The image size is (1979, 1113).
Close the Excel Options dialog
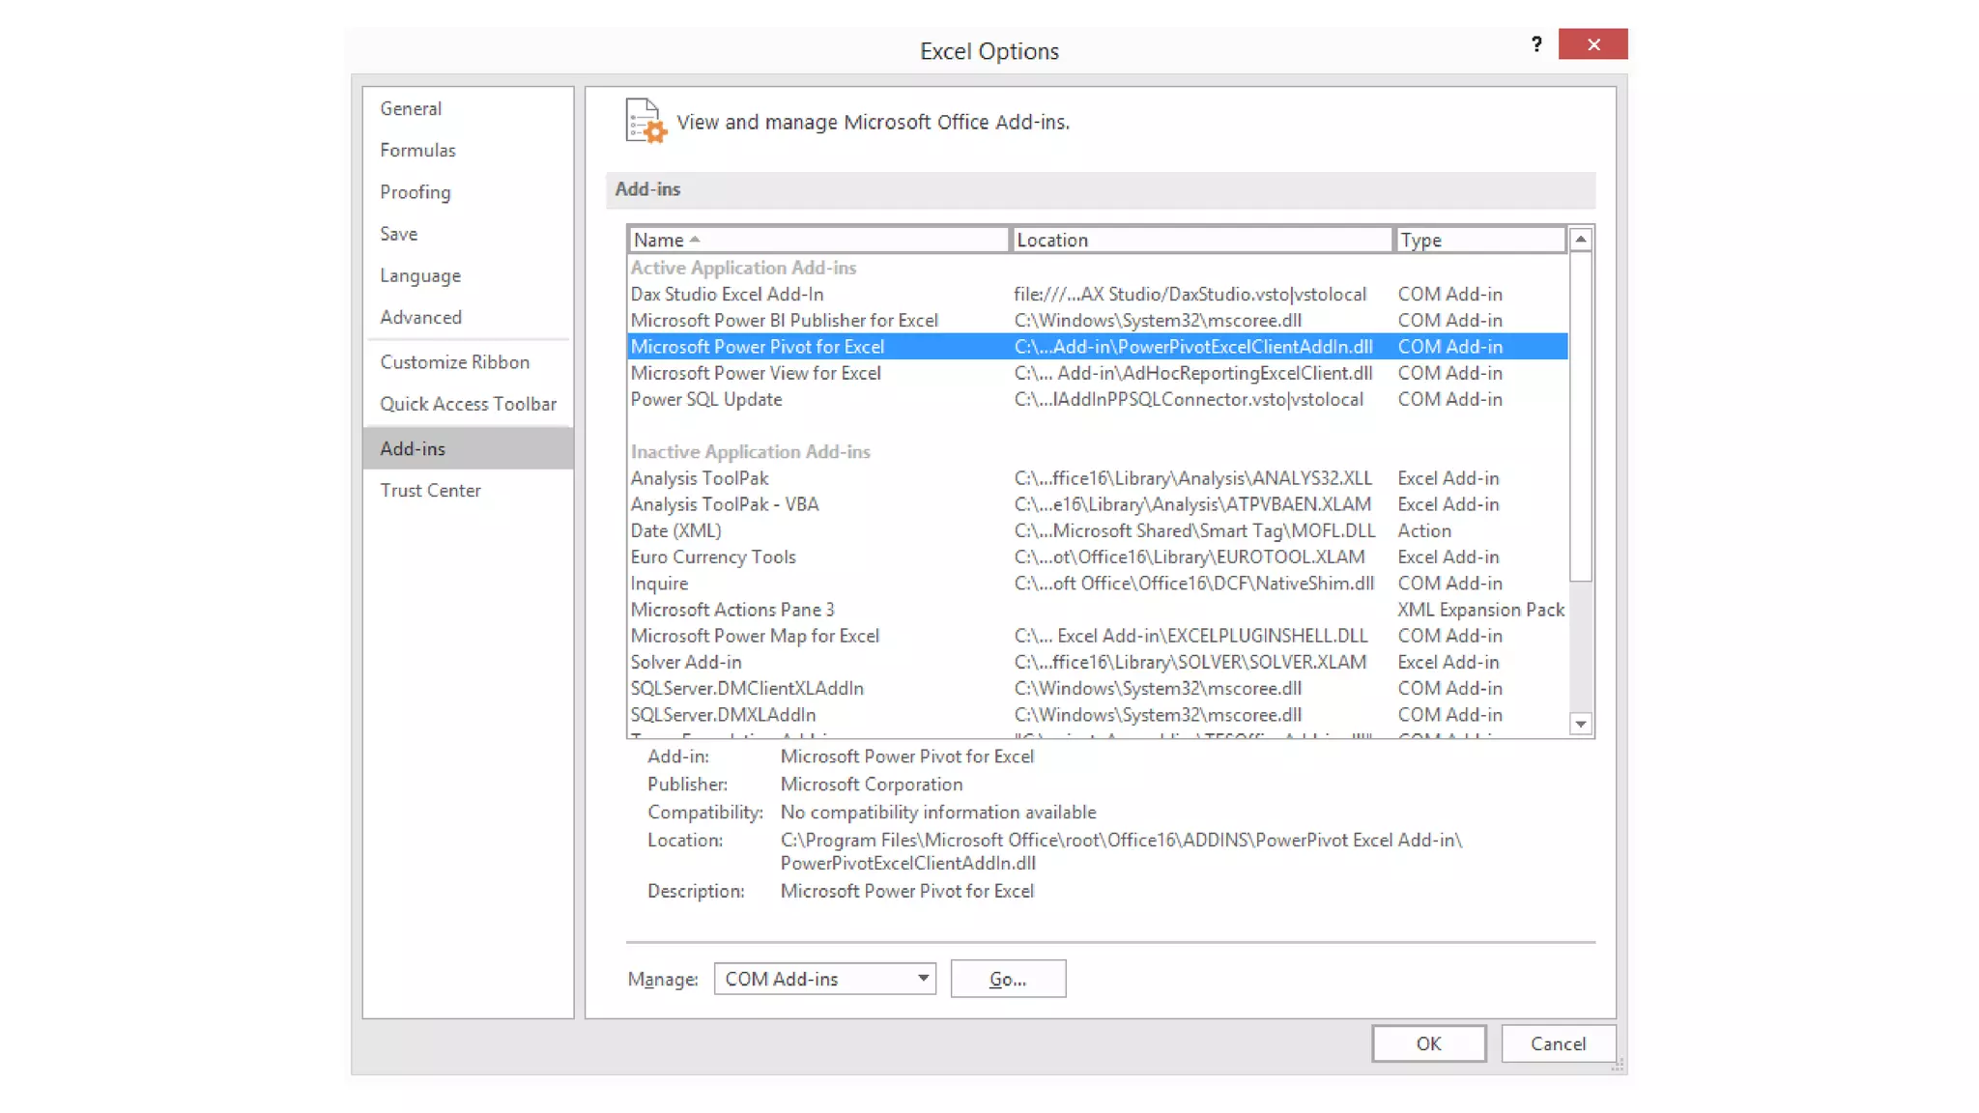[x=1592, y=44]
